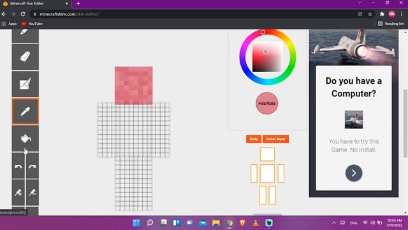Select the Paint Bucket fill tool

tap(25, 139)
